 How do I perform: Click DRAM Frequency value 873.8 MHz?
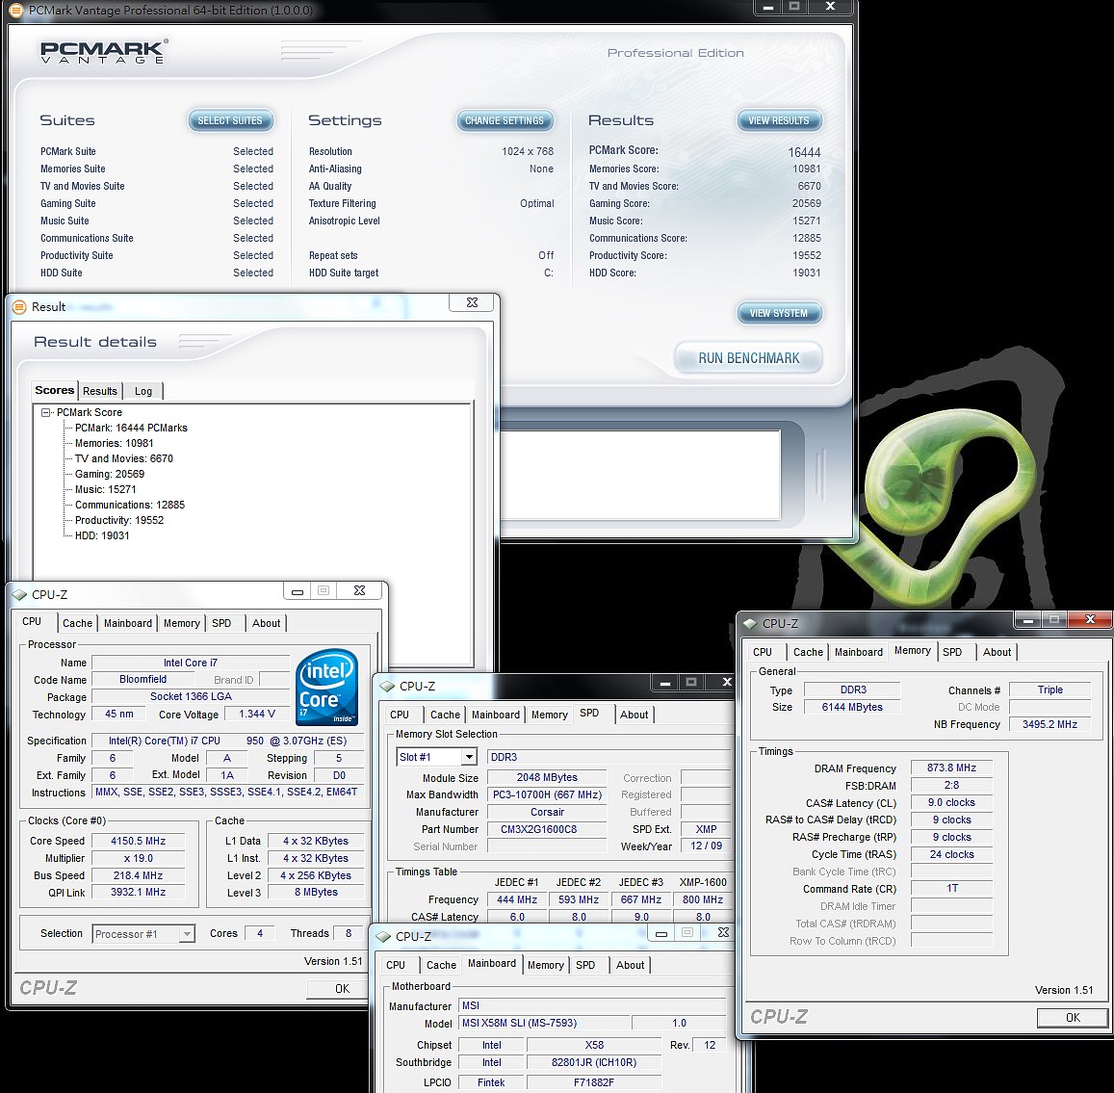point(951,768)
